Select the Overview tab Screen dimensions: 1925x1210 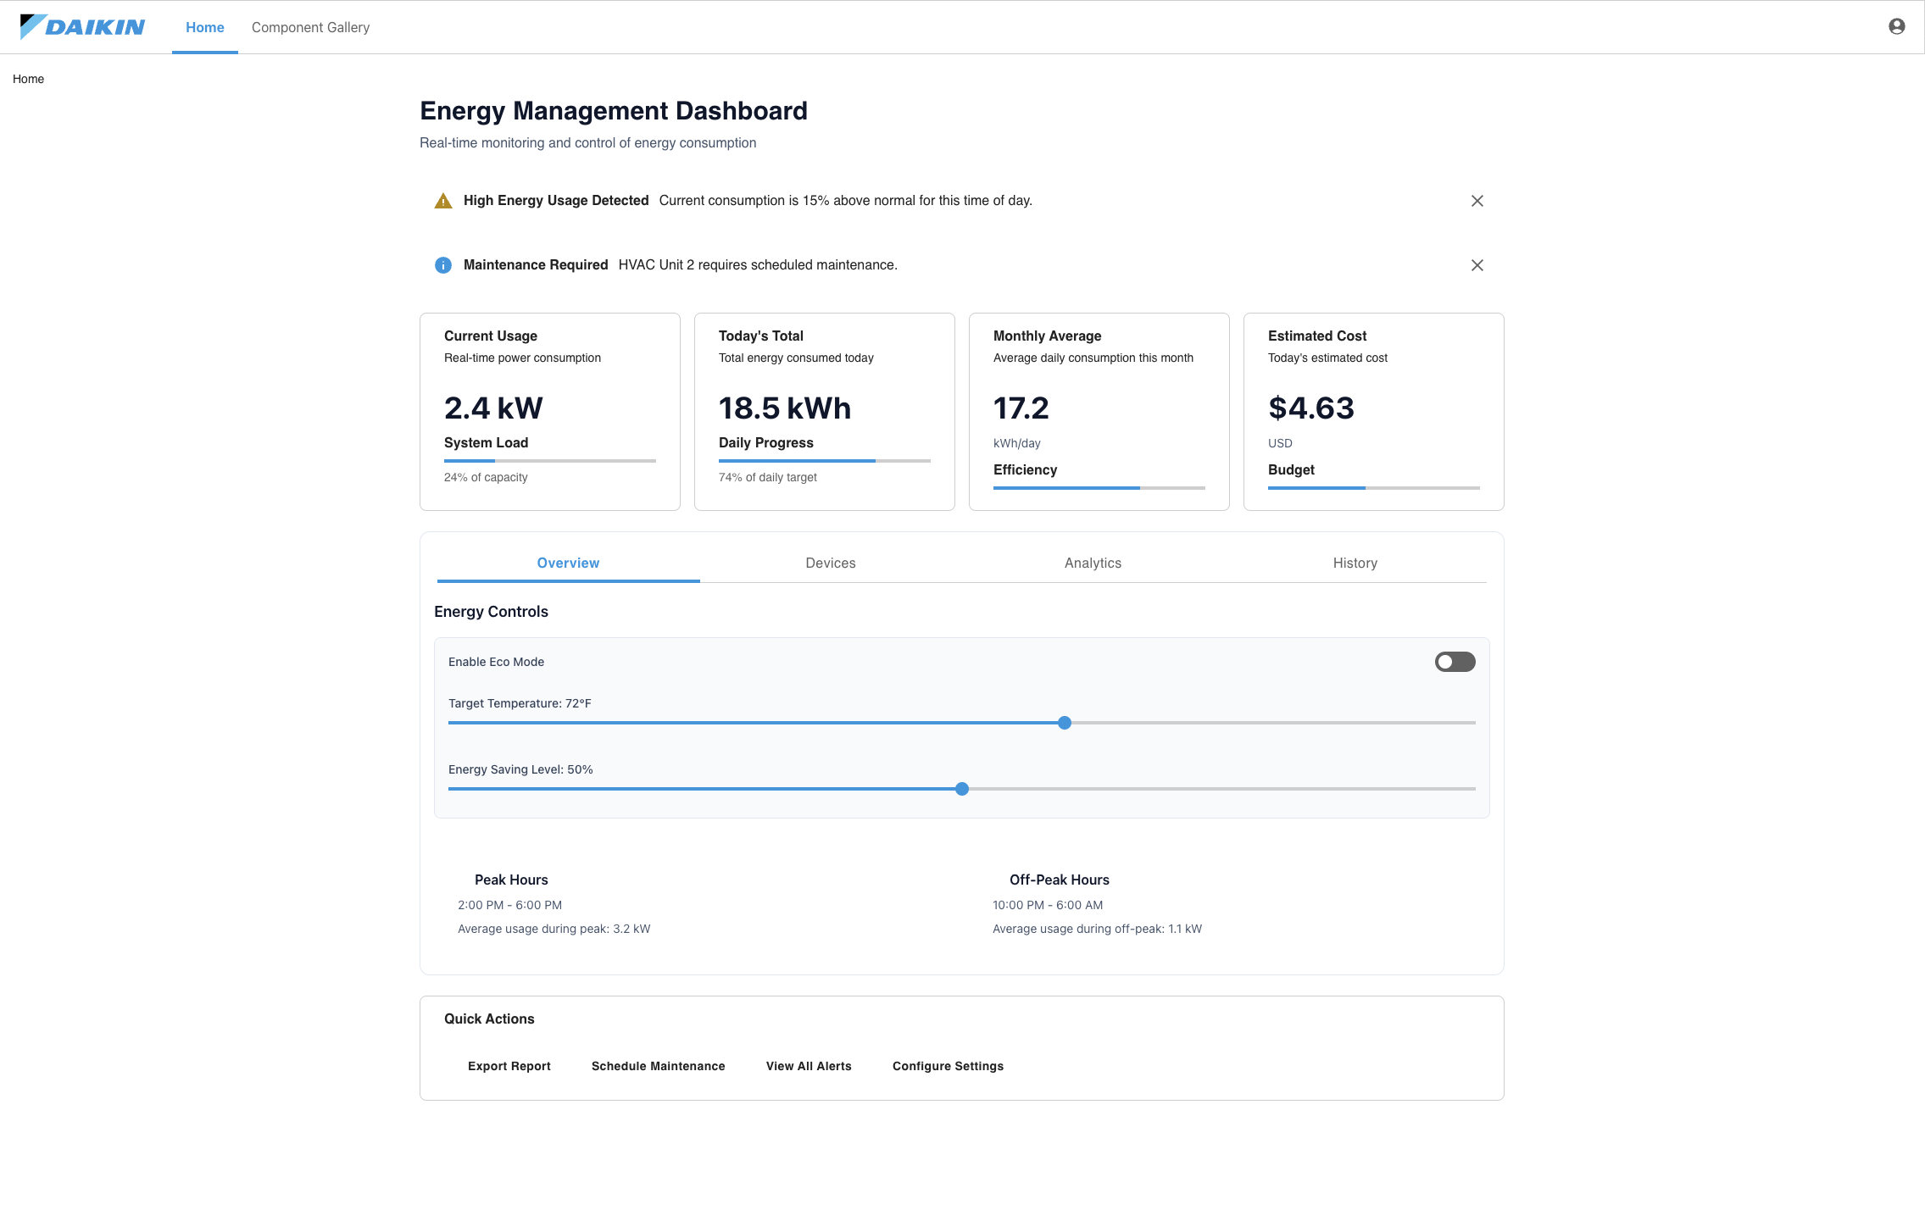click(568, 563)
